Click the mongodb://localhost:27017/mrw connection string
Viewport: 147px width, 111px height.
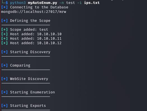(34, 12)
